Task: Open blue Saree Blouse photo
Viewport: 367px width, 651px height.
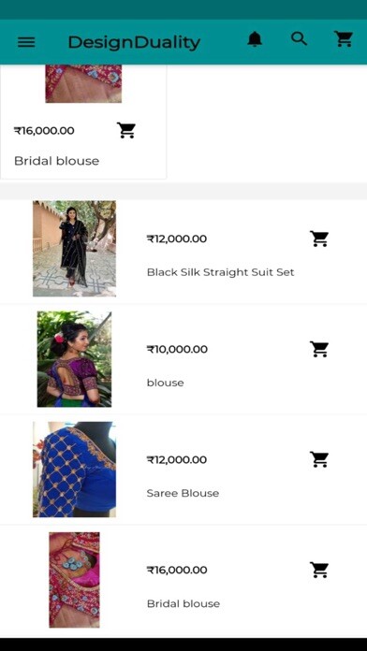Action: click(x=74, y=470)
